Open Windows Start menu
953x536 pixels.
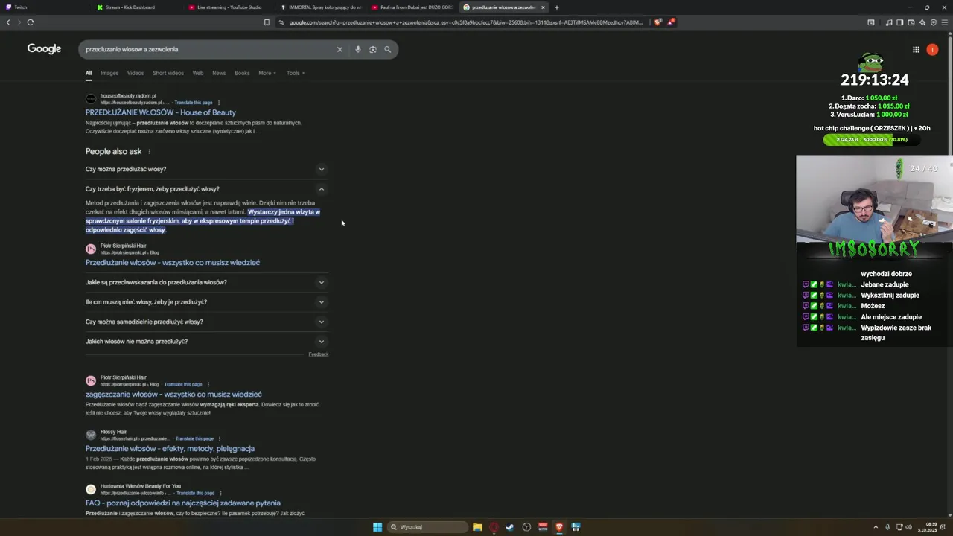click(377, 527)
